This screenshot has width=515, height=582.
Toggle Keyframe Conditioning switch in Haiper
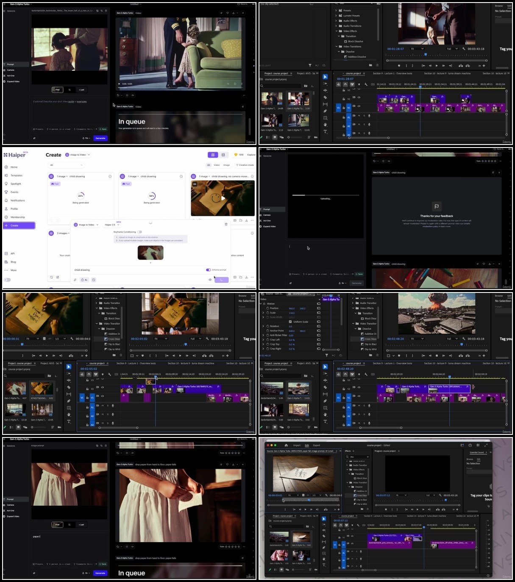pyautogui.click(x=139, y=232)
